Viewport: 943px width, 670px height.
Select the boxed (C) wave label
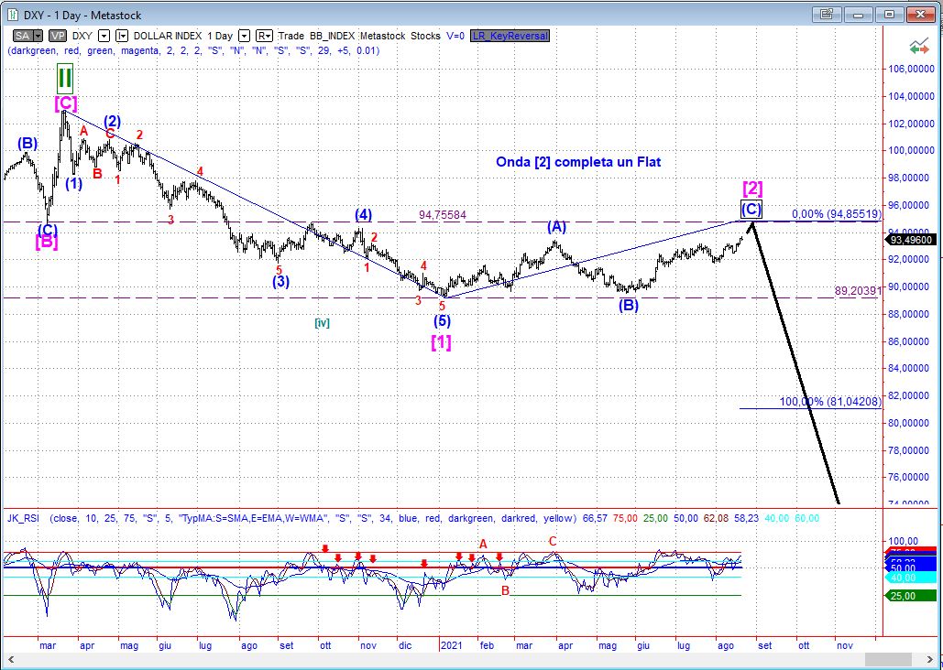[x=751, y=210]
